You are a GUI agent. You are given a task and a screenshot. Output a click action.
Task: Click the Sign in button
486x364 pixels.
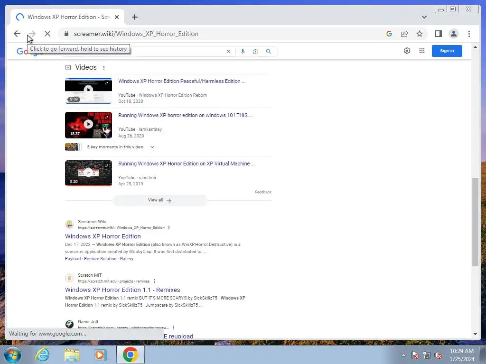(447, 51)
